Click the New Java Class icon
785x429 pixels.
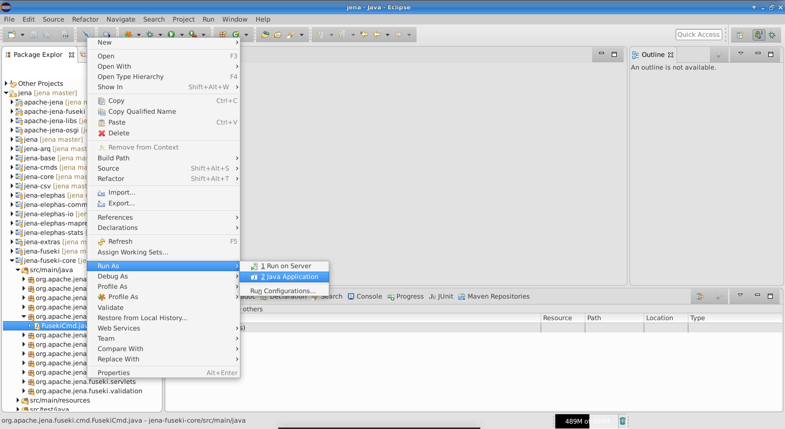click(x=235, y=34)
